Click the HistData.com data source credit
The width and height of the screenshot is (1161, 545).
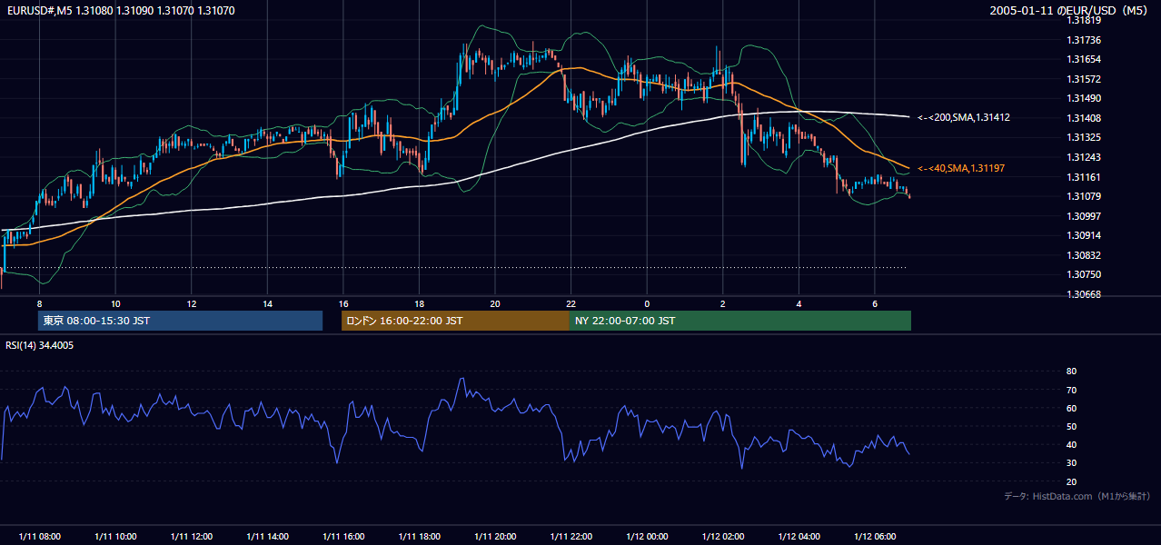point(1077,496)
